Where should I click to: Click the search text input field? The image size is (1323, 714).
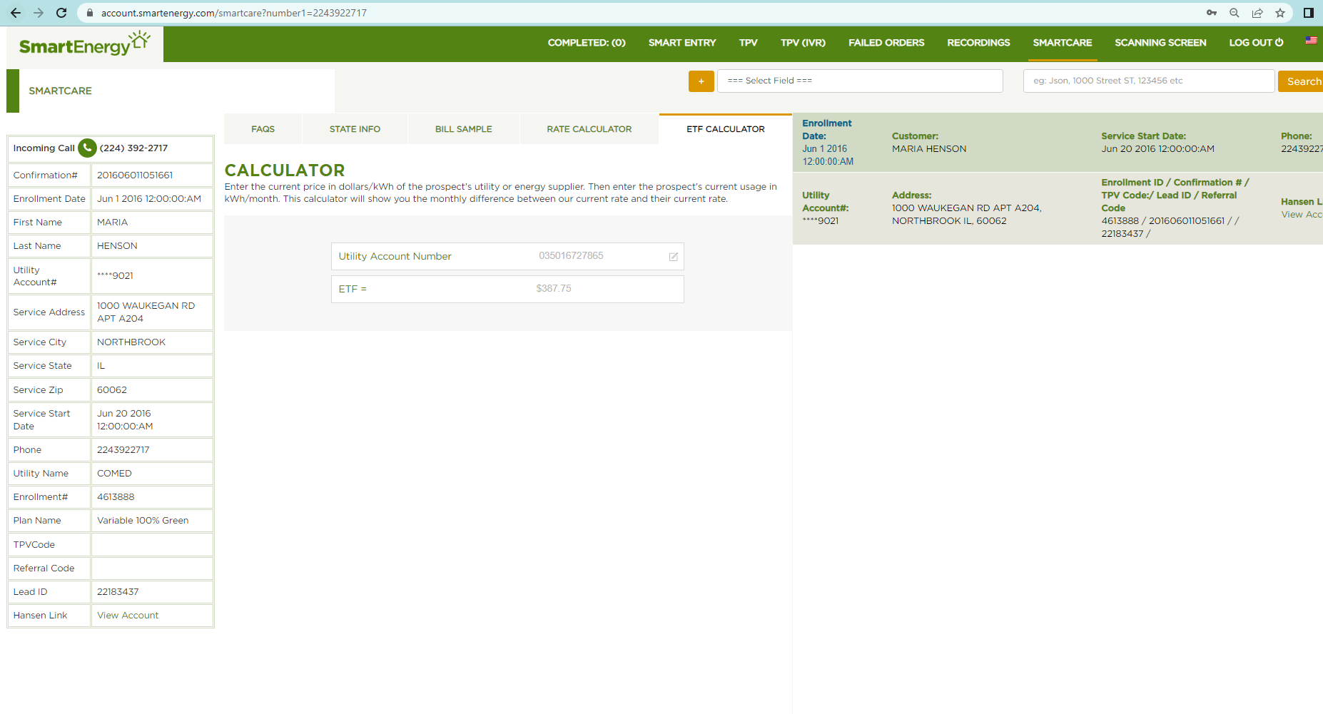[1148, 81]
